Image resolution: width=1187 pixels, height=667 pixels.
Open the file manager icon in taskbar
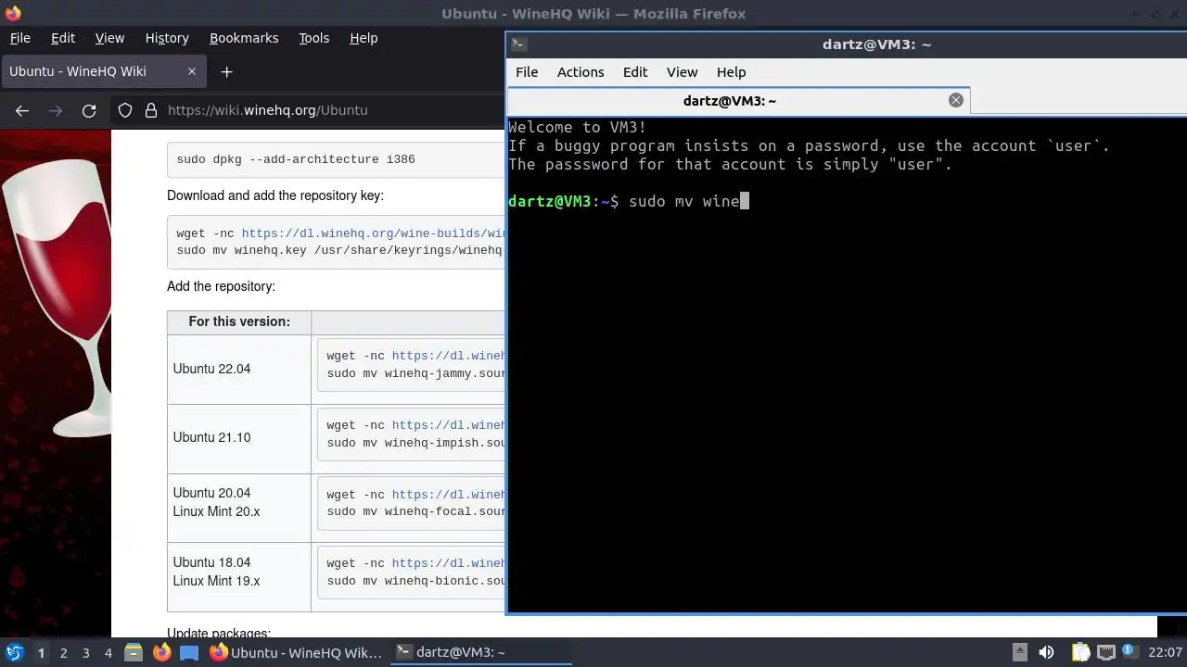tap(133, 652)
